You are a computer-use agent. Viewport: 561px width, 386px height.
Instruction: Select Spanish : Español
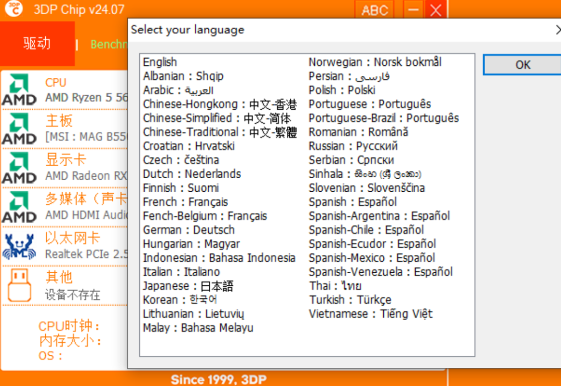point(353,202)
